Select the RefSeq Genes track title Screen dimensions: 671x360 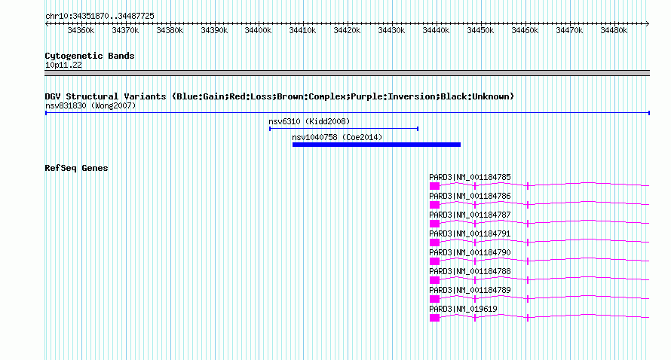76,168
